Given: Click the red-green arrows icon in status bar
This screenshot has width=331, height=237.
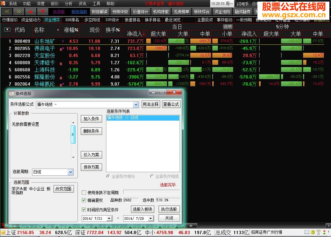Looking at the screenshot, I should [x=324, y=232].
